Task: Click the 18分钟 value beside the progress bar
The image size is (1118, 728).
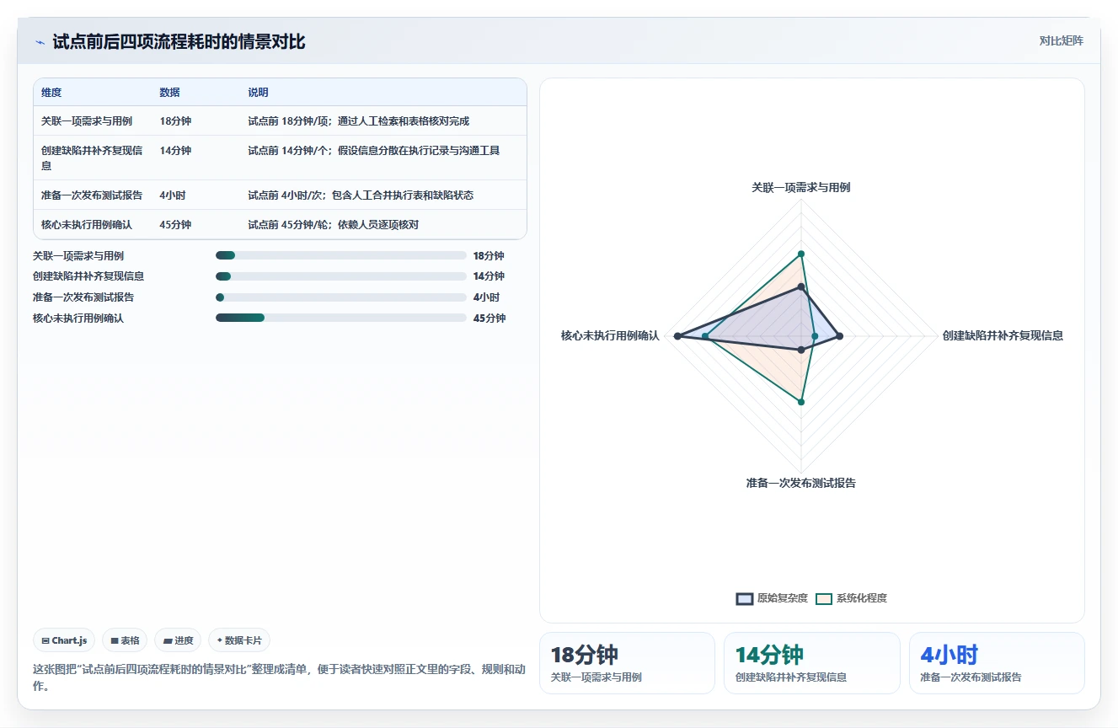Action: [x=489, y=256]
